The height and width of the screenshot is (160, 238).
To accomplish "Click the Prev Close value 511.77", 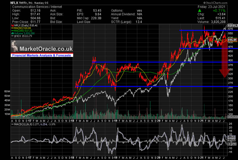I will 35,22.
